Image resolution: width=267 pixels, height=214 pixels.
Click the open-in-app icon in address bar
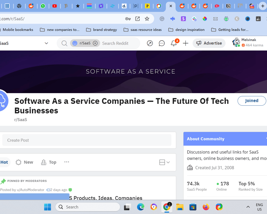[x=137, y=19]
